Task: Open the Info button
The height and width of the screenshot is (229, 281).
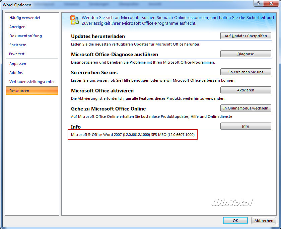Action: pos(246,126)
